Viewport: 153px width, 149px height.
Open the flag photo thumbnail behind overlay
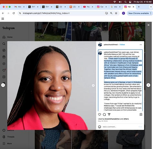(127, 31)
